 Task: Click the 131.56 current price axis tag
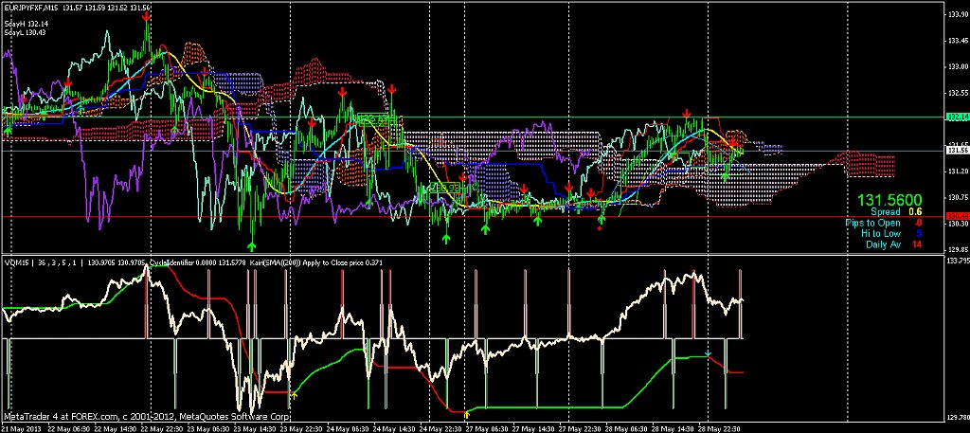[x=956, y=151]
